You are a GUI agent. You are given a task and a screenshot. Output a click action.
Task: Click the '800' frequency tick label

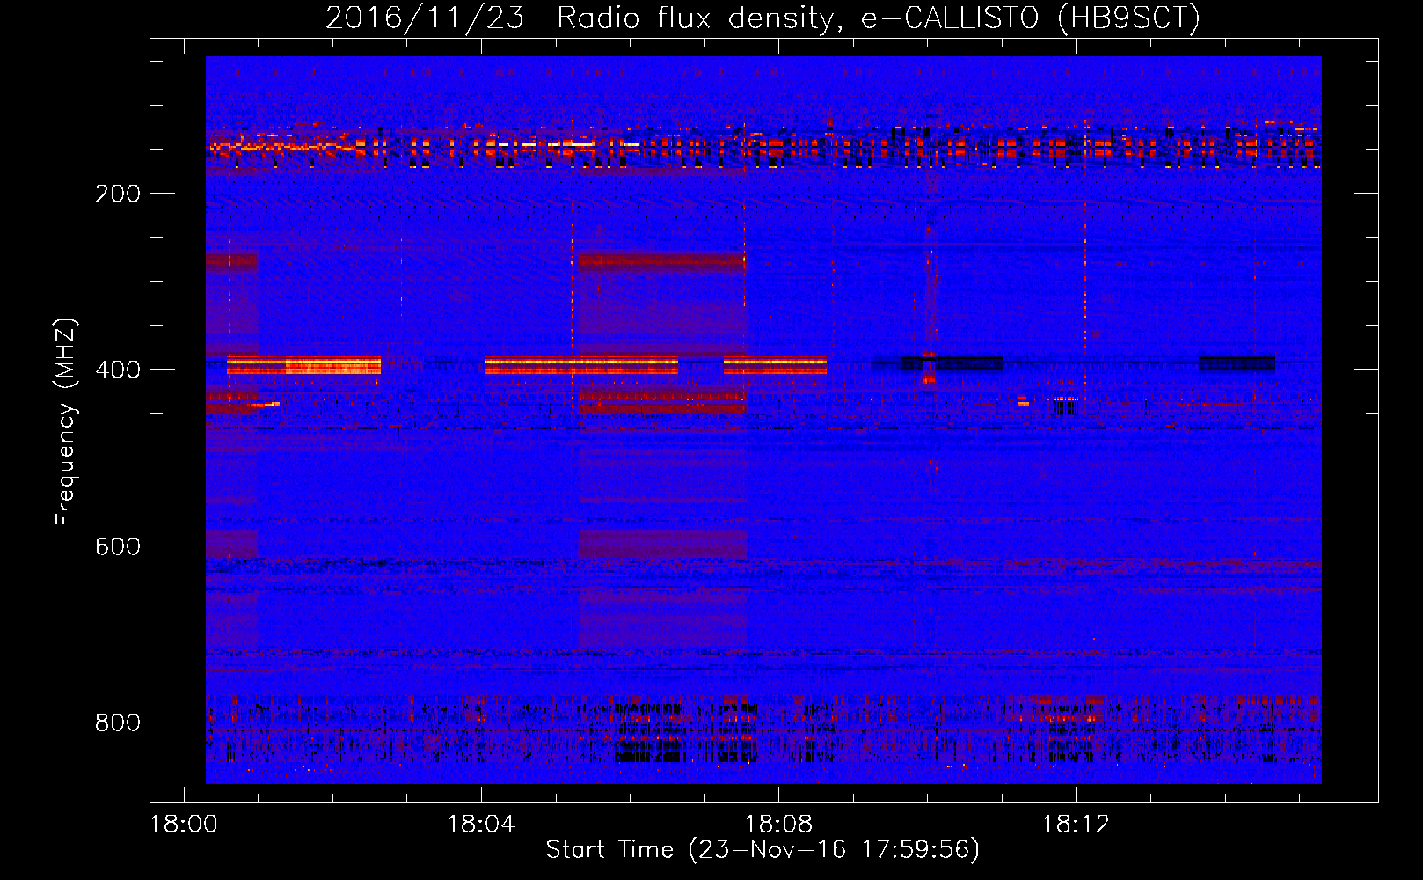click(118, 722)
